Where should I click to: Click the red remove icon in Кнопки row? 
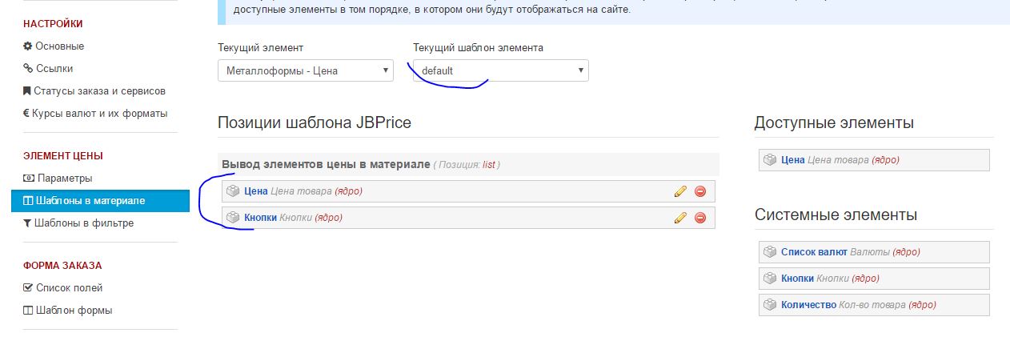tap(700, 218)
